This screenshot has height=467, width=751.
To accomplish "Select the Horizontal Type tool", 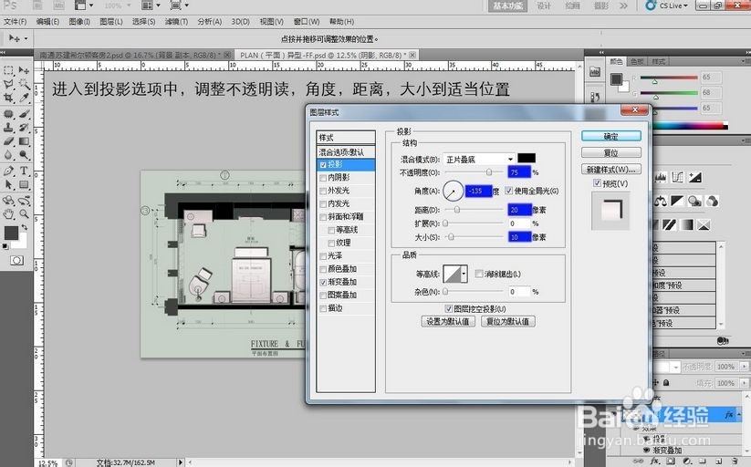I will 24,171.
